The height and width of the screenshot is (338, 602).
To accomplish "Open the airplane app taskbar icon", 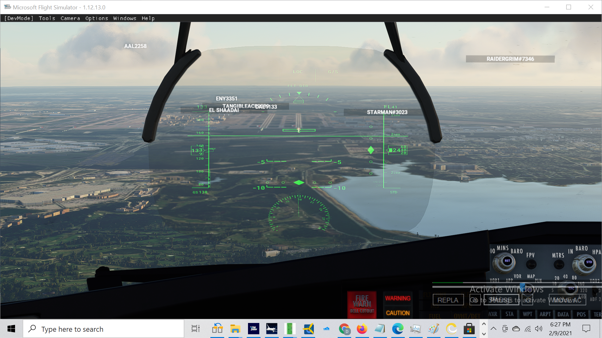I will (272, 329).
